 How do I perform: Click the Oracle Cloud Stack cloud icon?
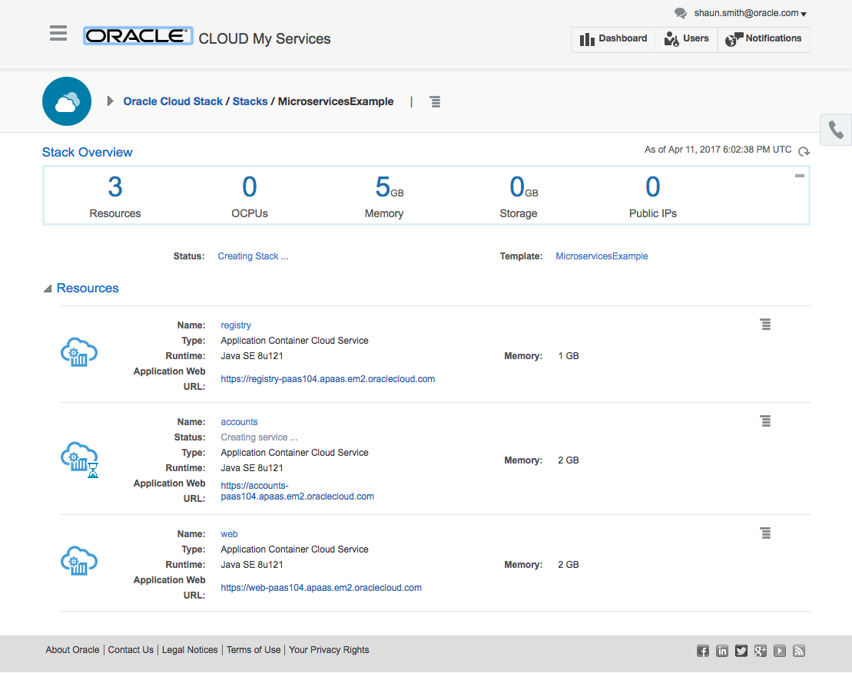(67, 101)
